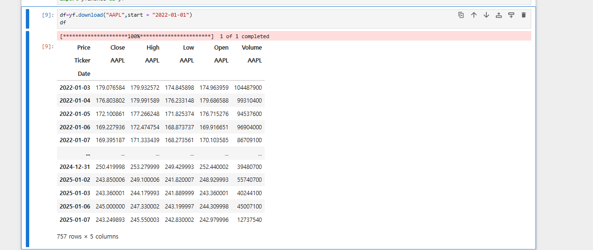Viewport: 593px width, 250px height.
Task: Select the 2025-01-03 row date
Action: 75,193
